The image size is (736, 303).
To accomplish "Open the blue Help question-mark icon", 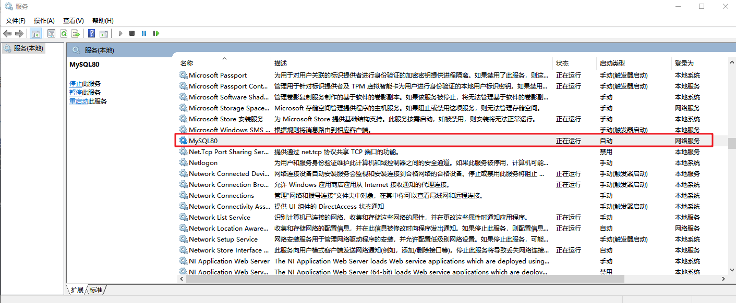I will click(x=92, y=33).
